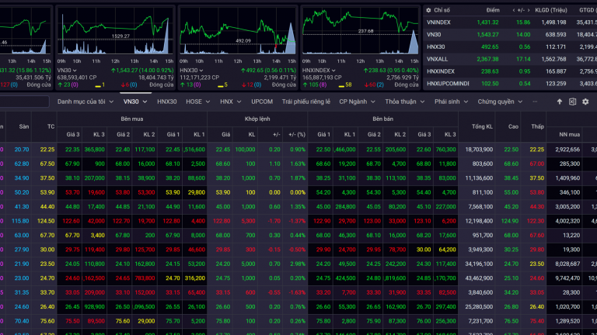597x335 pixels.
Task: Click right arrow beside +/- column header
Action: (x=529, y=10)
